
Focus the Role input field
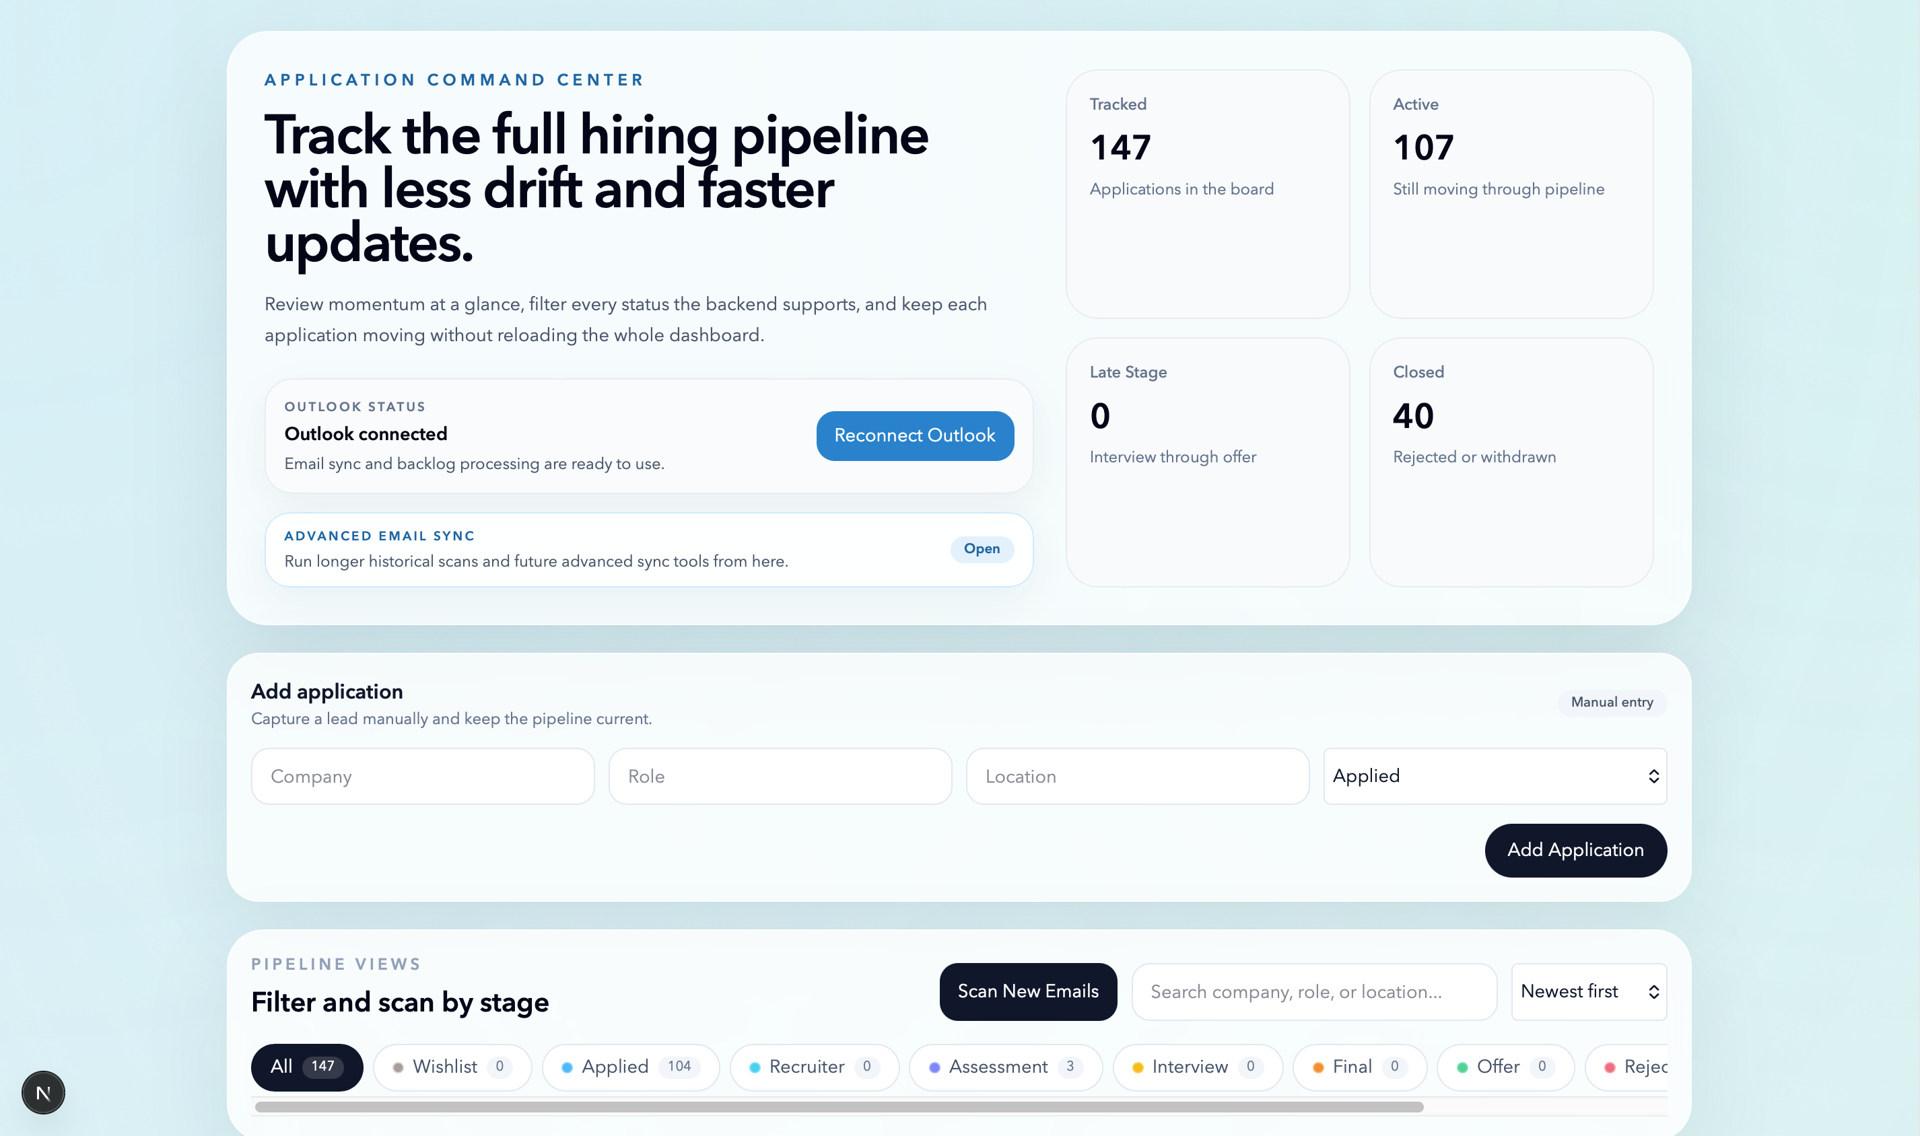tap(780, 776)
